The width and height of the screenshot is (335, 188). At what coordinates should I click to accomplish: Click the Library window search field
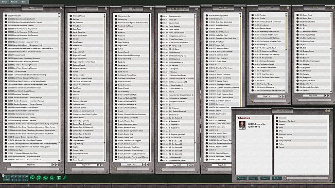307,178
